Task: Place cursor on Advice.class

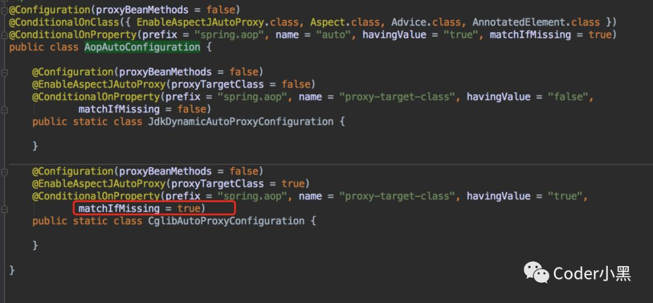Action: click(x=426, y=22)
